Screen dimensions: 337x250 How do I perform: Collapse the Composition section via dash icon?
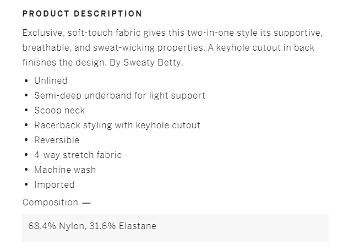86,203
